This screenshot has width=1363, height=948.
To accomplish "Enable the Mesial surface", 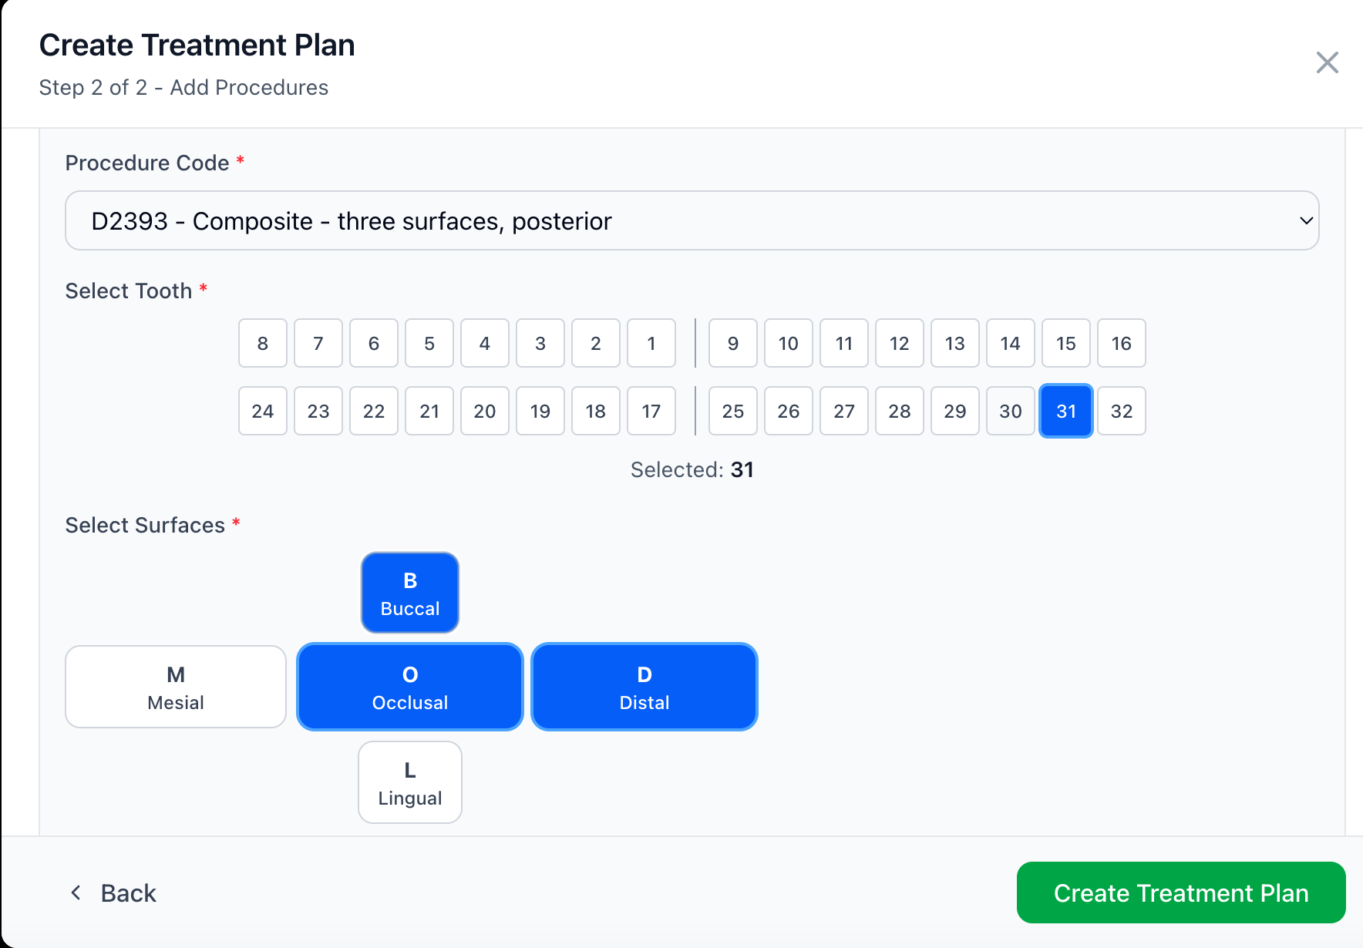I will click(x=175, y=687).
